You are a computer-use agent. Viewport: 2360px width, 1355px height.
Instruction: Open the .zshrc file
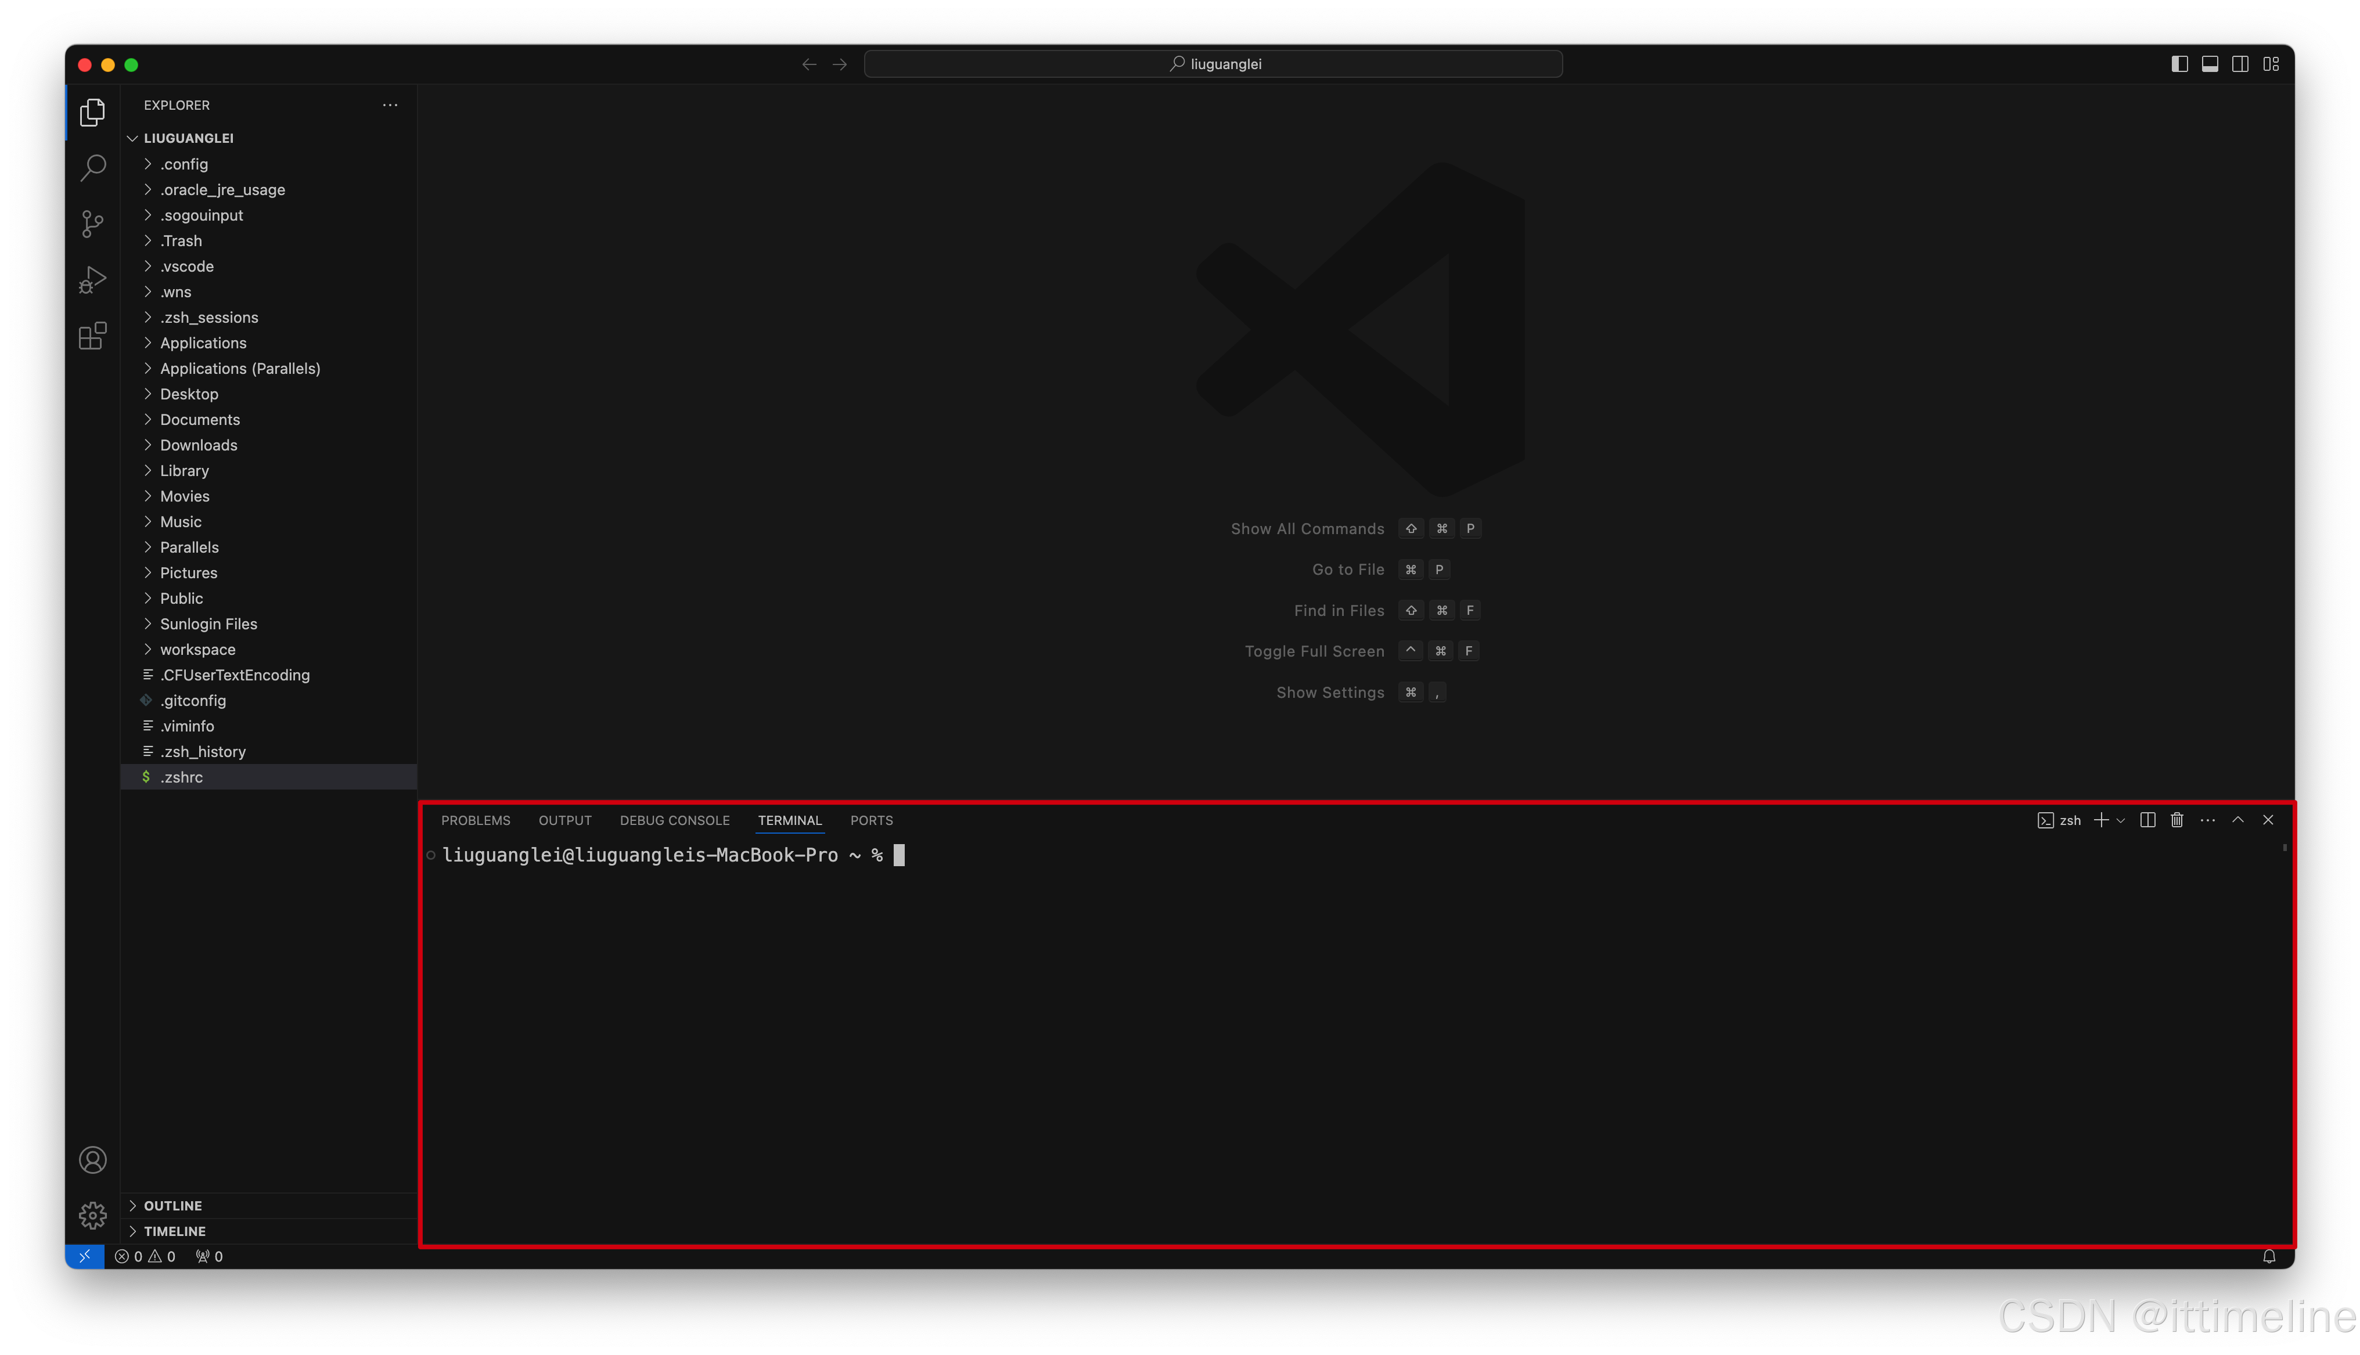point(181,777)
